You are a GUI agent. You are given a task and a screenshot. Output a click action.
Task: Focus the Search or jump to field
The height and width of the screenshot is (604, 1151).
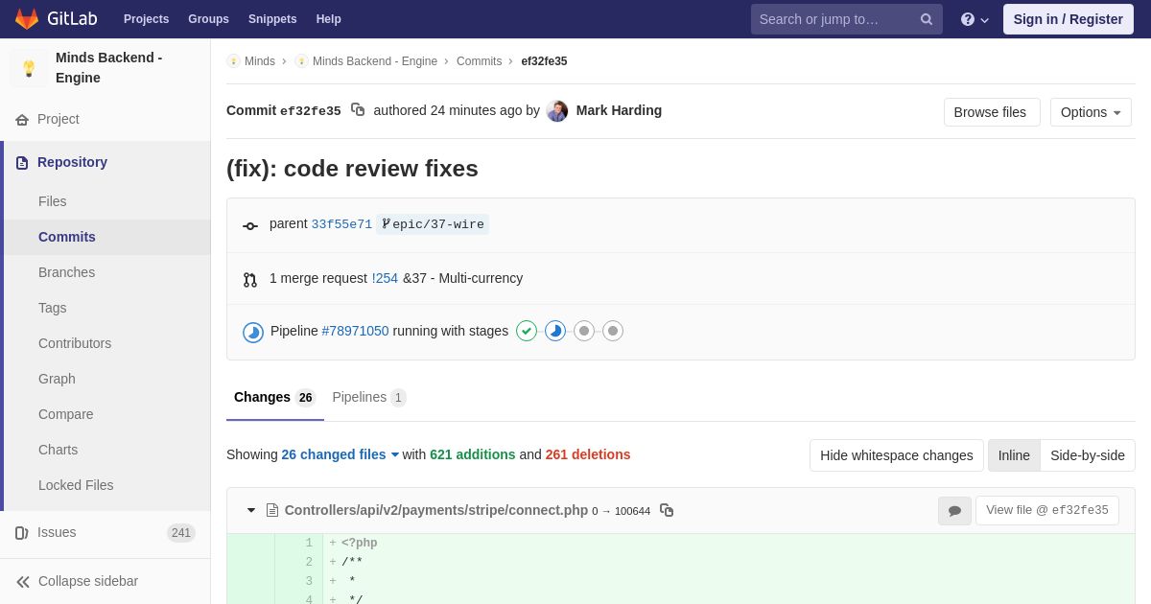point(834,19)
